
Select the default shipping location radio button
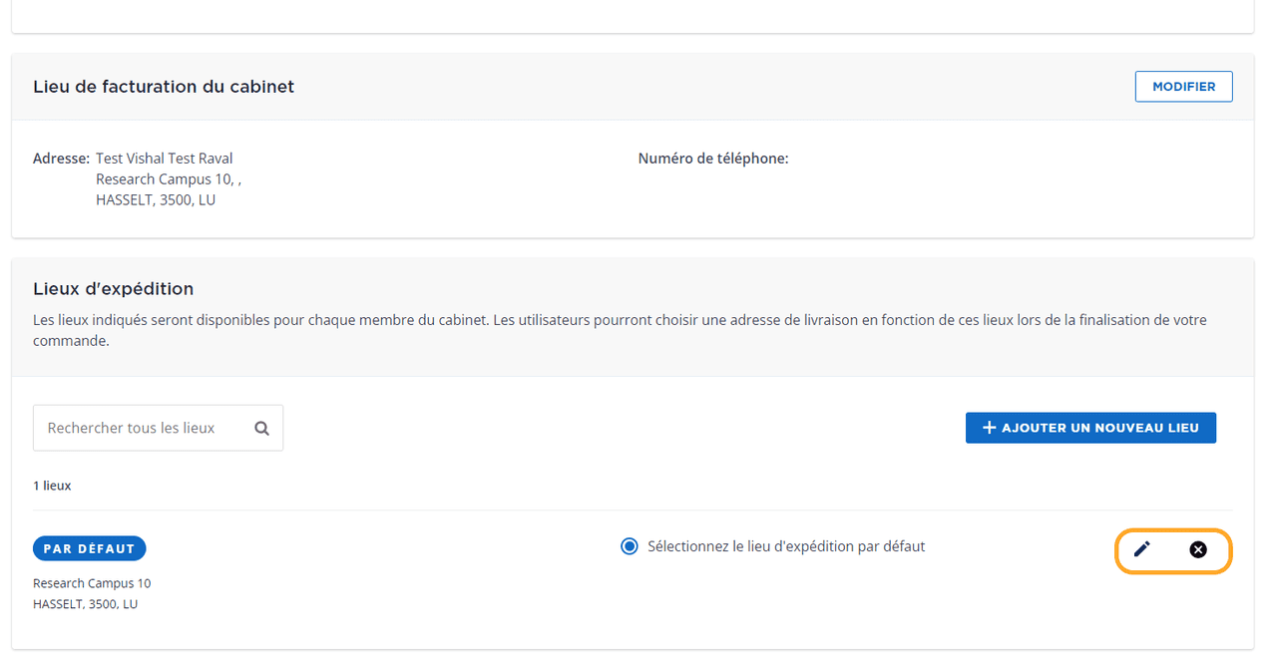pos(629,546)
